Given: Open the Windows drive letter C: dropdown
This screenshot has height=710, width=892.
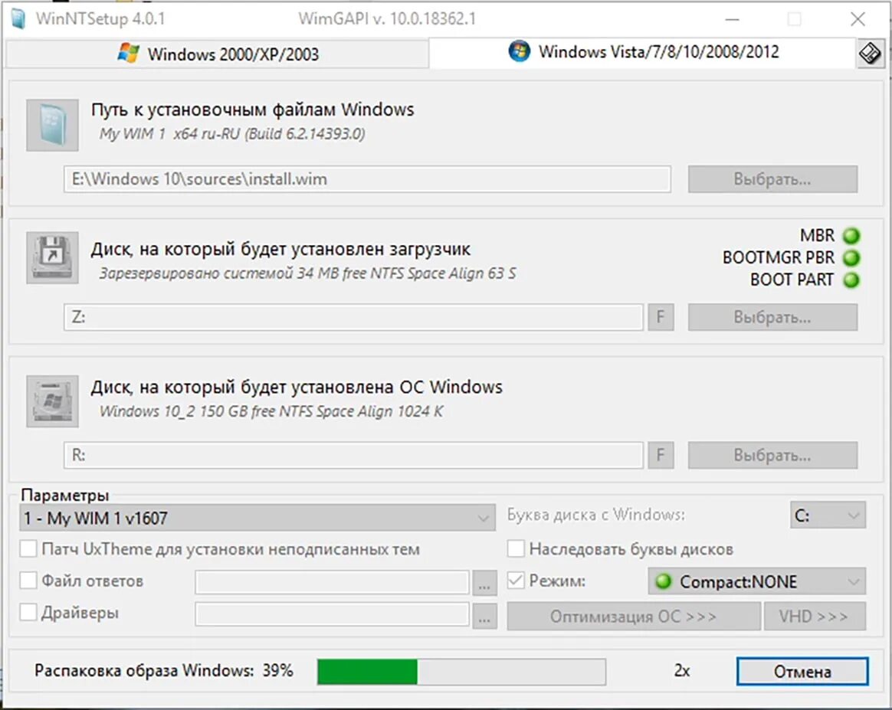Looking at the screenshot, I should pyautogui.click(x=828, y=515).
